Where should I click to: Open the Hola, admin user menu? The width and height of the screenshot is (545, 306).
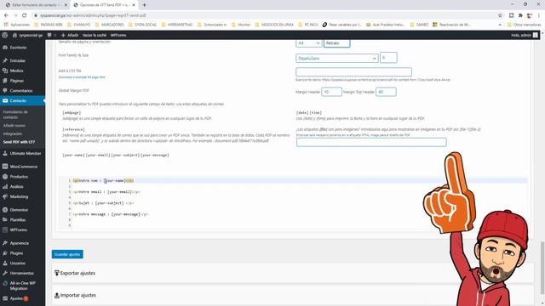click(x=525, y=35)
